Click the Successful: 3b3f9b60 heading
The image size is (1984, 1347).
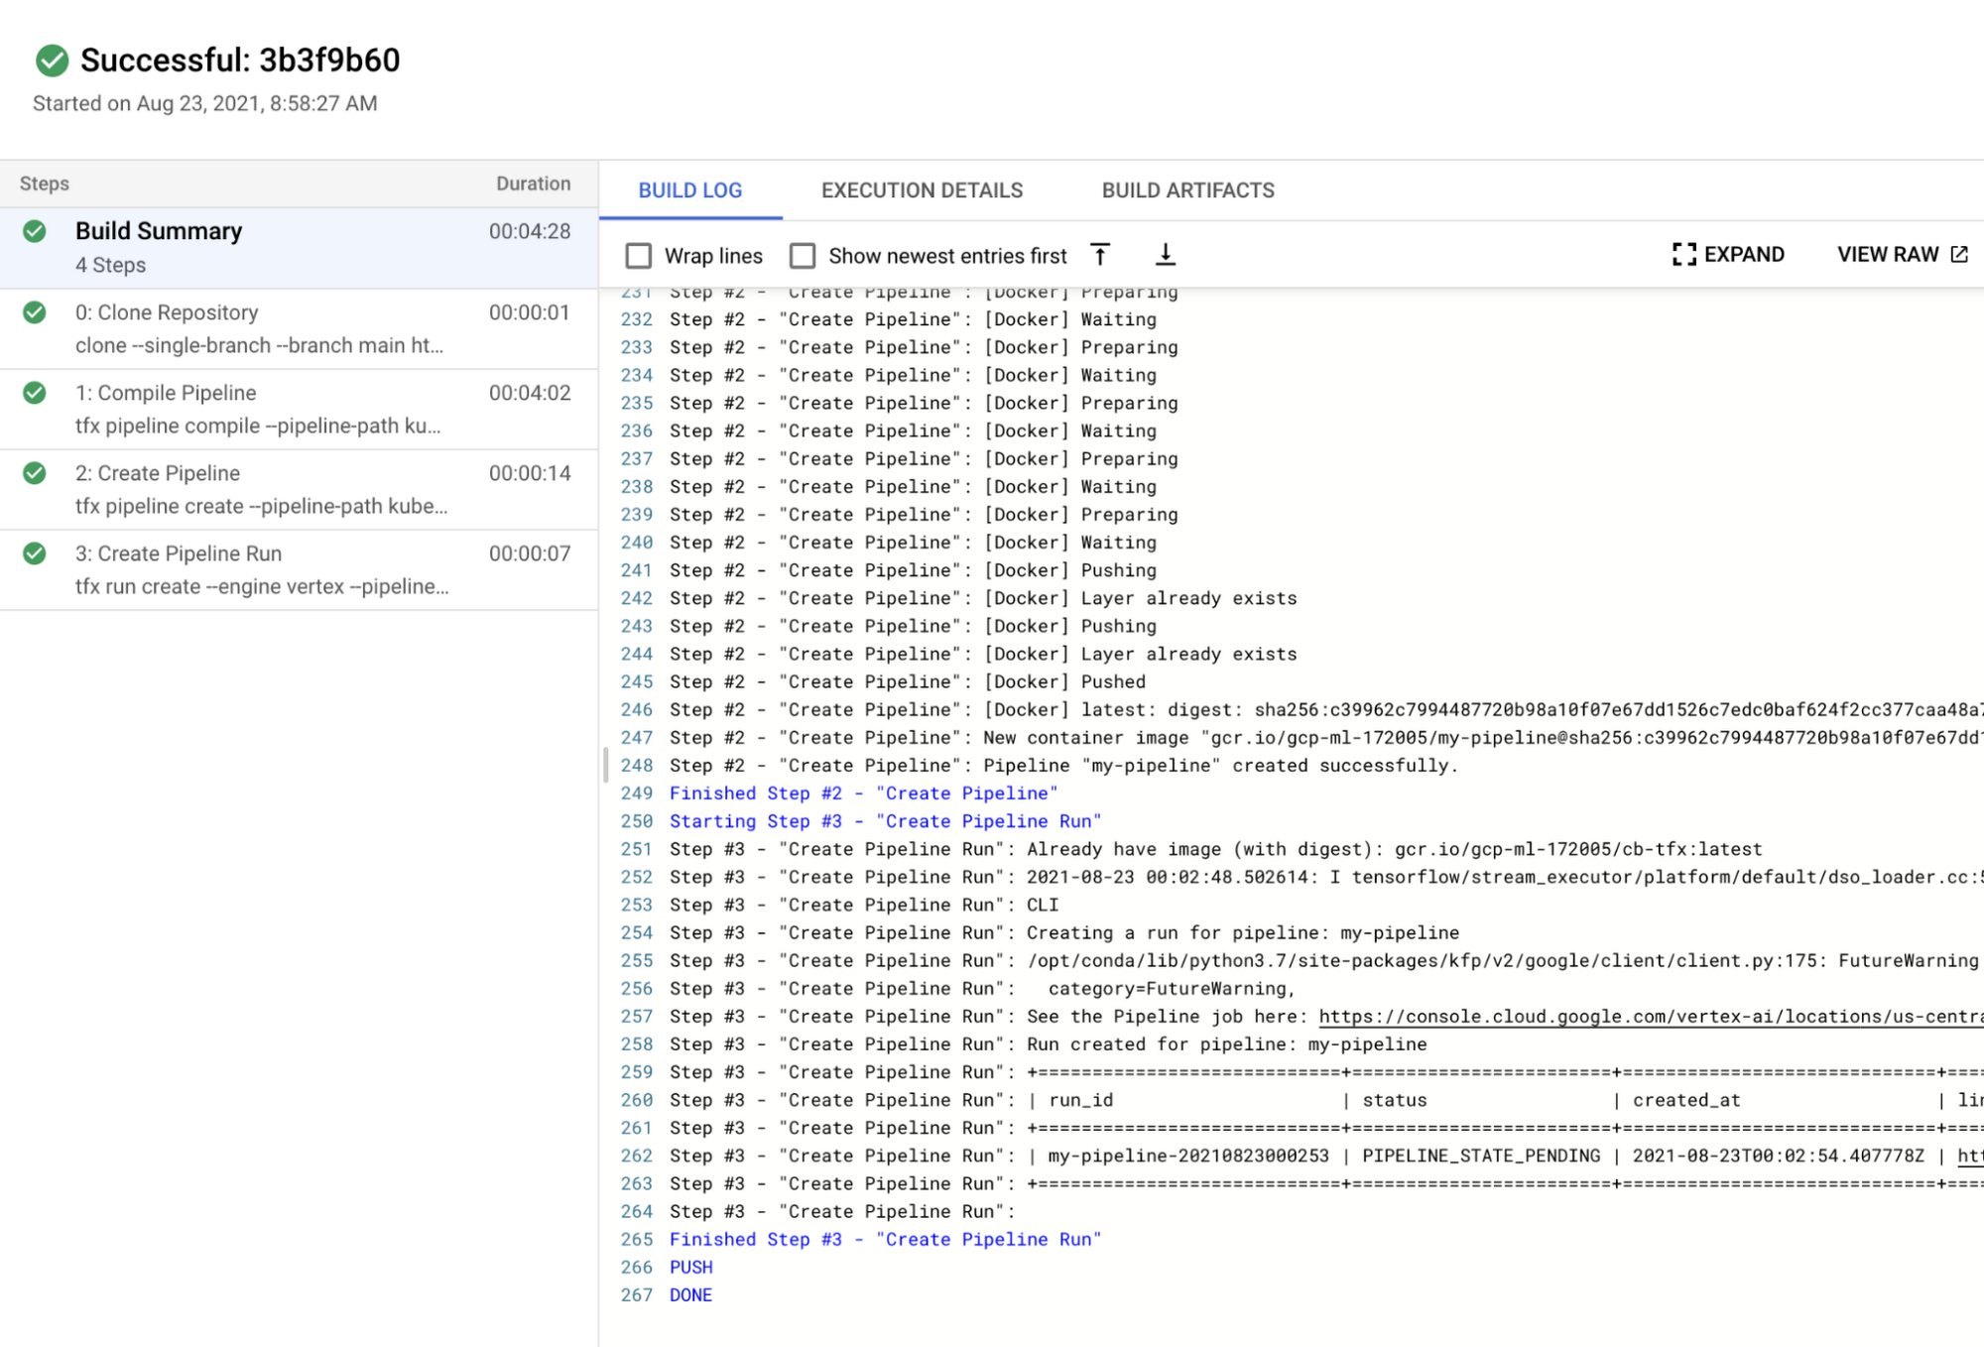(240, 61)
